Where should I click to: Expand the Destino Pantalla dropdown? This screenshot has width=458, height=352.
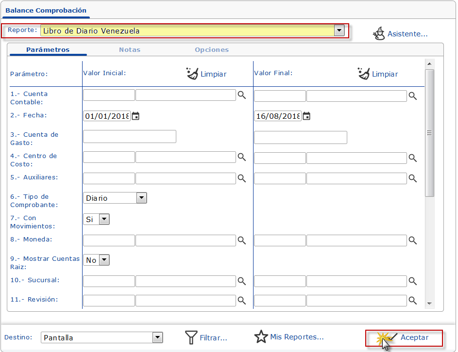157,337
